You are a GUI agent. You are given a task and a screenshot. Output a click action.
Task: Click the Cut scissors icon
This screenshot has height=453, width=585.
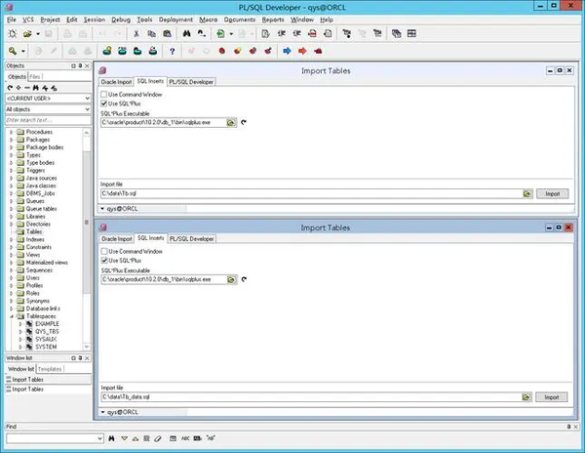(136, 33)
